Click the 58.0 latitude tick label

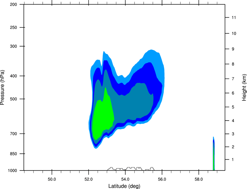pyautogui.click(x=199, y=179)
